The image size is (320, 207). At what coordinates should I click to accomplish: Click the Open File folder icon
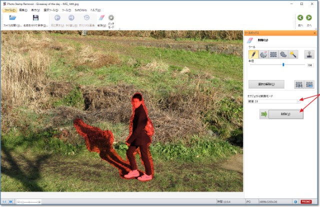point(12,18)
